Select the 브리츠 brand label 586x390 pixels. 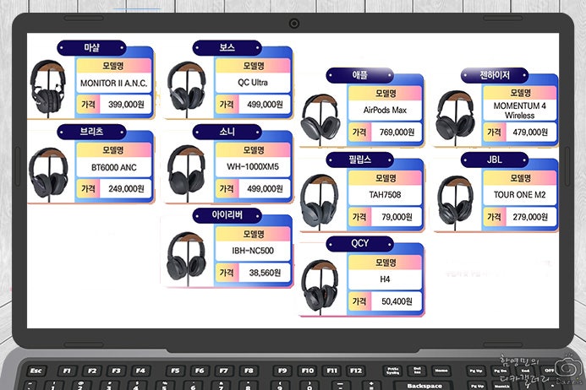point(91,132)
